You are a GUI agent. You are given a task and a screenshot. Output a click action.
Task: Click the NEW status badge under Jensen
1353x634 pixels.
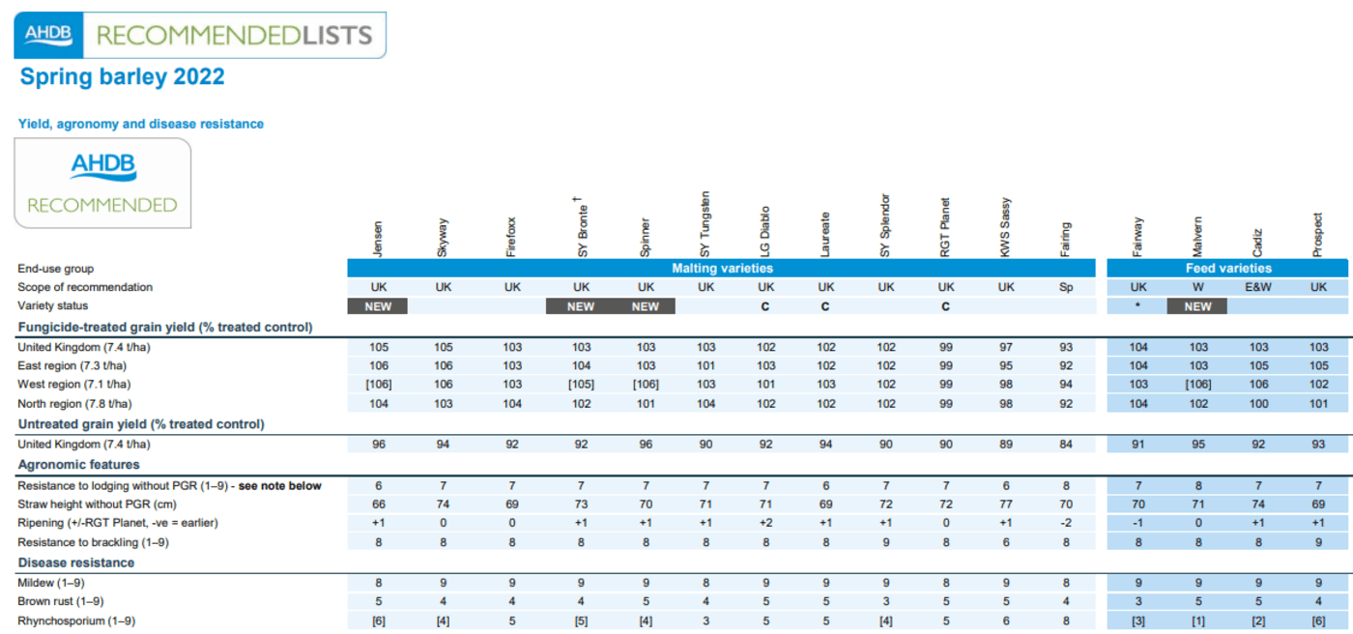click(x=378, y=306)
